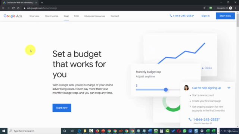Open Advanced resources nav item
Screen dimensions: 239x134
[94, 16]
